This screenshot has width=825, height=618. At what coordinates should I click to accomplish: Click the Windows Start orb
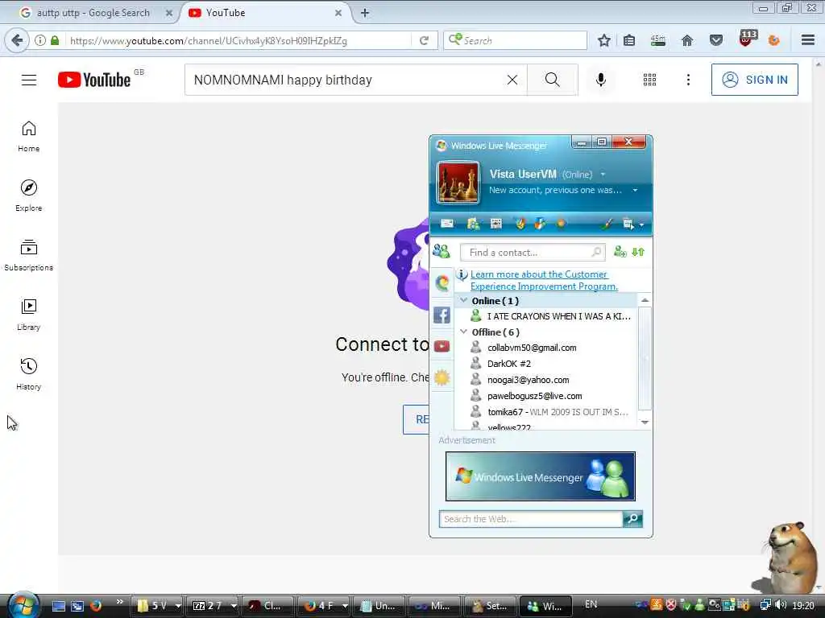coord(23,605)
